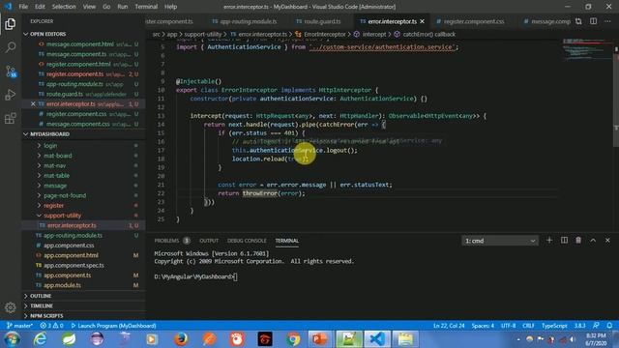
Task: Open app.module.ts in the file tree
Action: point(62,285)
